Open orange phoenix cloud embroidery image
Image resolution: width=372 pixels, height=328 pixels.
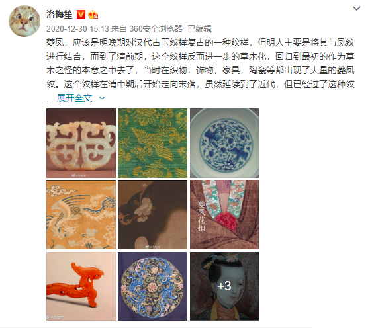pyautogui.click(x=81, y=214)
